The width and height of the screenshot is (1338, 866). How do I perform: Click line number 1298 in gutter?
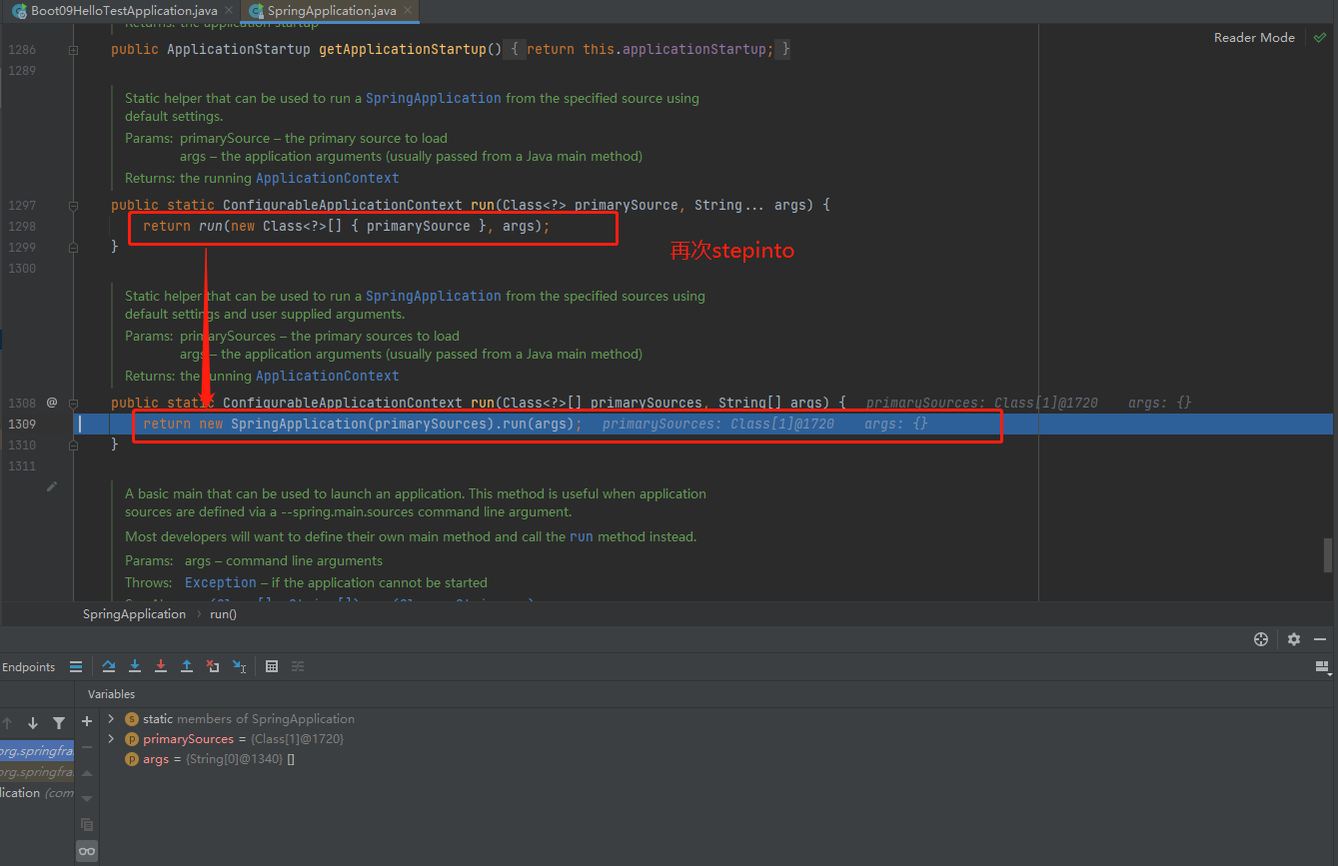pos(22,226)
